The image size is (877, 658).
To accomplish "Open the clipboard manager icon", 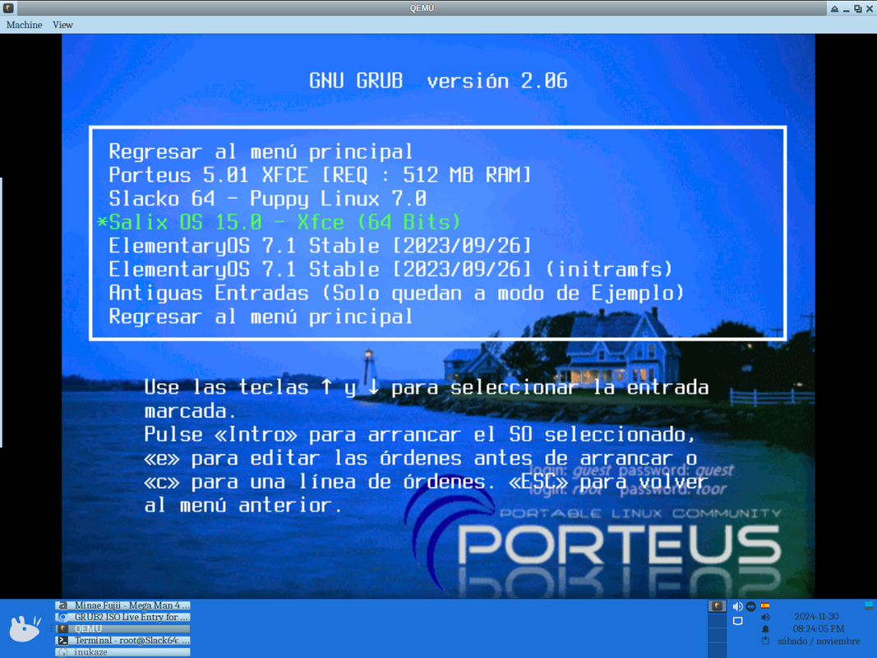I will pyautogui.click(x=765, y=641).
